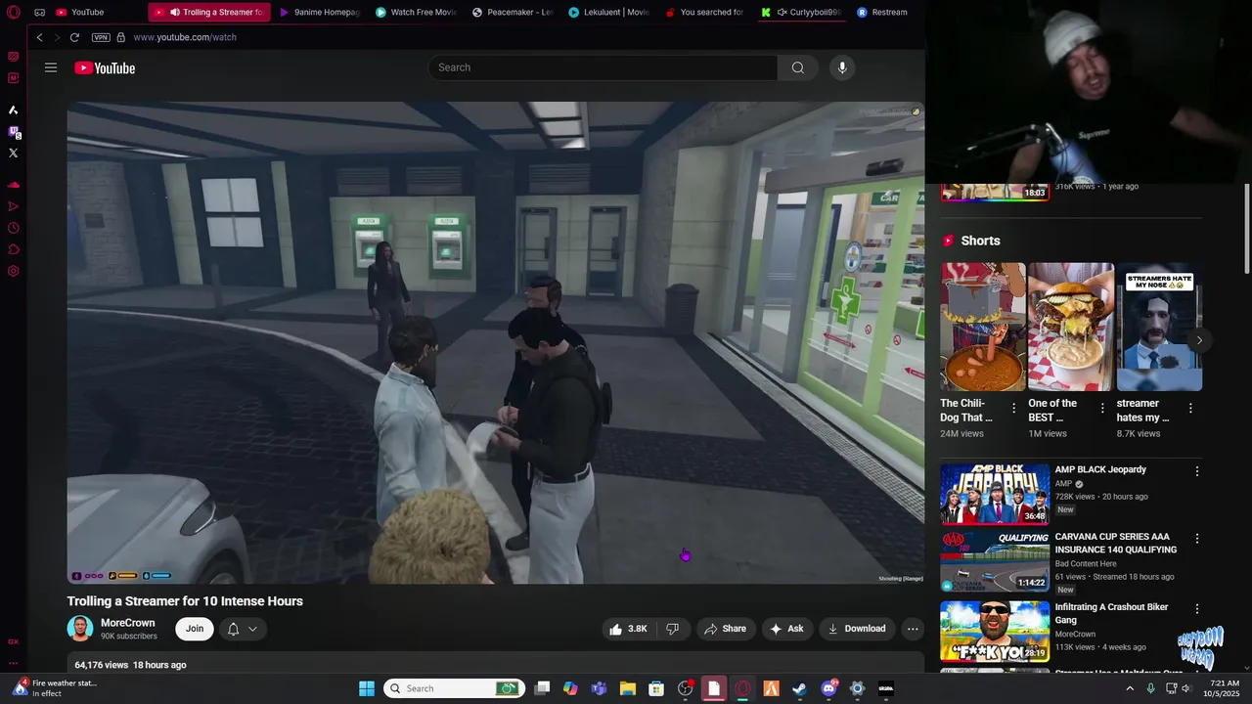The height and width of the screenshot is (704, 1252).
Task: View site info padlock icon
Action: point(120,37)
